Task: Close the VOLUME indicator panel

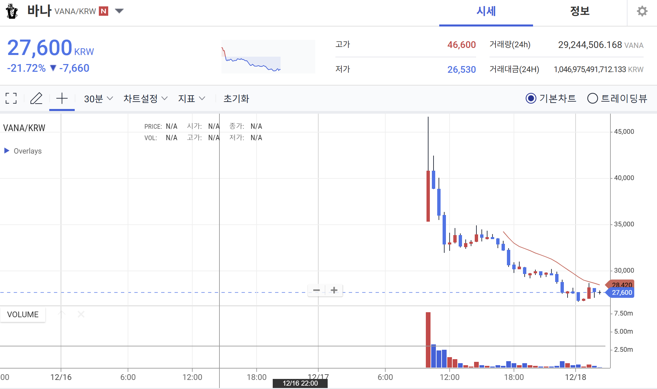Action: point(81,314)
